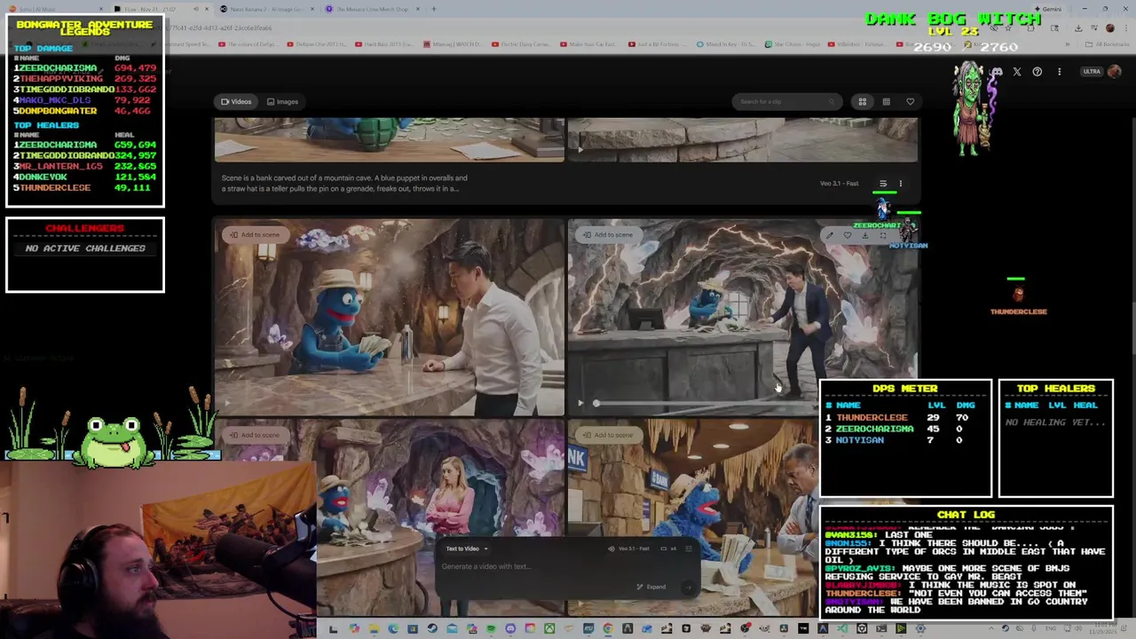Open the 'Text to Video' mode dropdown
Screen dimensions: 1136x639
click(467, 548)
